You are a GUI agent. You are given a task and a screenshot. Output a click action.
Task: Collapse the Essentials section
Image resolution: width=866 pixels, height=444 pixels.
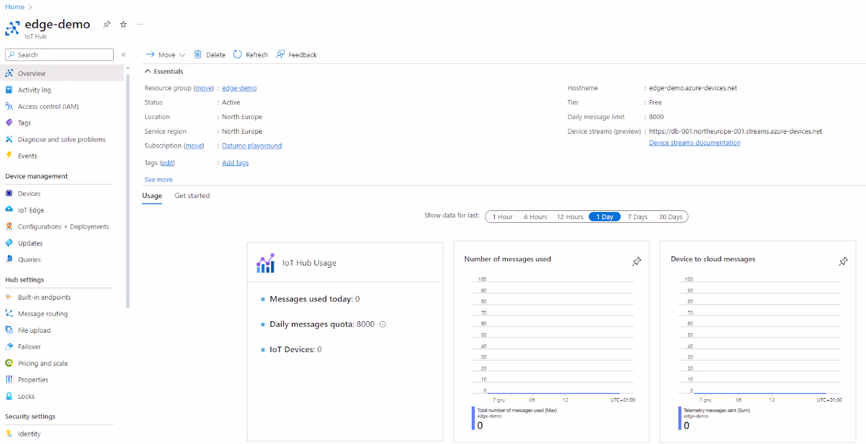coord(163,71)
